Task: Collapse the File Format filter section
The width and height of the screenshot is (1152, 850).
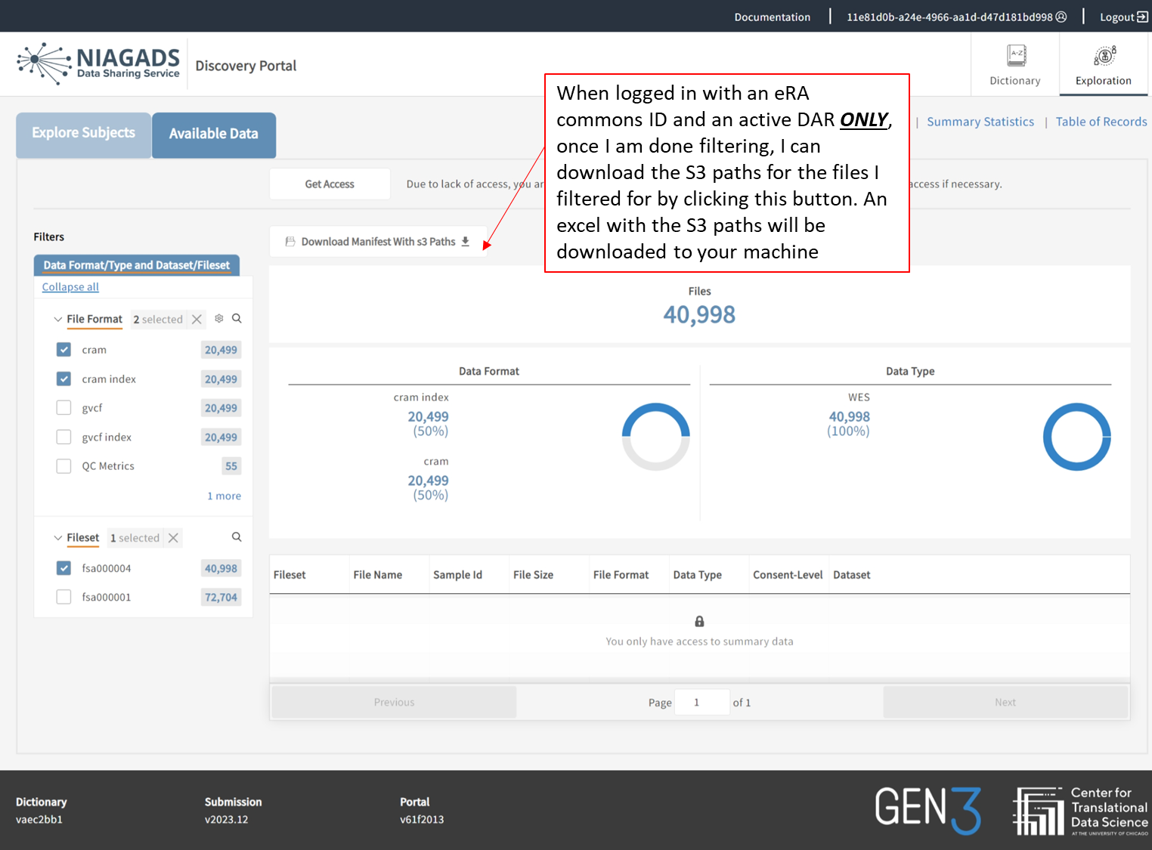Action: tap(58, 320)
